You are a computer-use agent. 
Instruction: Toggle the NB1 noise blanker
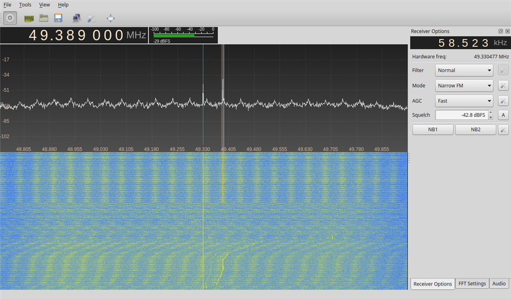[x=433, y=130]
